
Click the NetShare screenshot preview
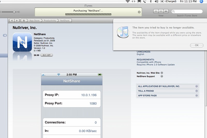coord(72,105)
